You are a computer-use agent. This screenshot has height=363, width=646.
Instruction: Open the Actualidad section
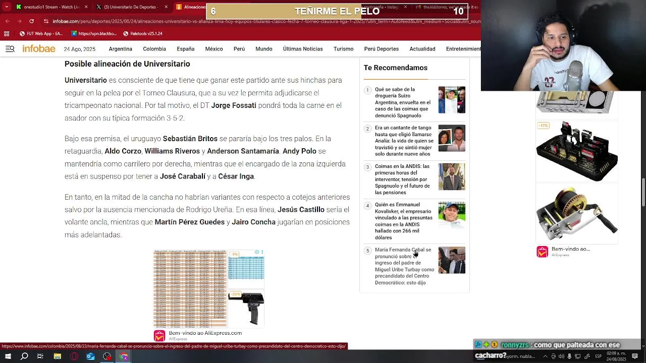tap(422, 49)
